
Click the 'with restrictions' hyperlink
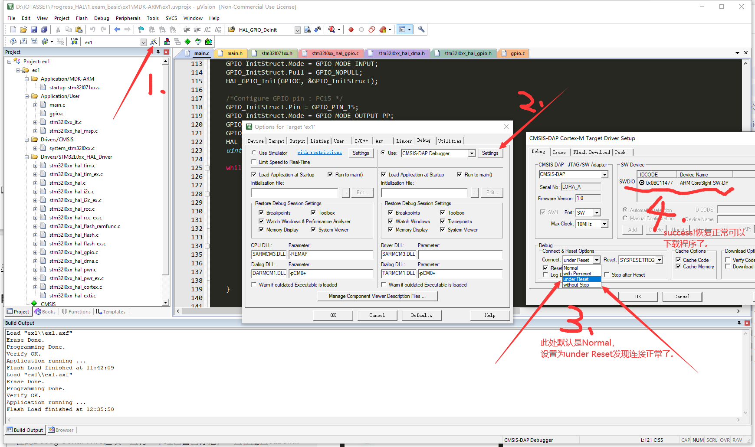319,153
